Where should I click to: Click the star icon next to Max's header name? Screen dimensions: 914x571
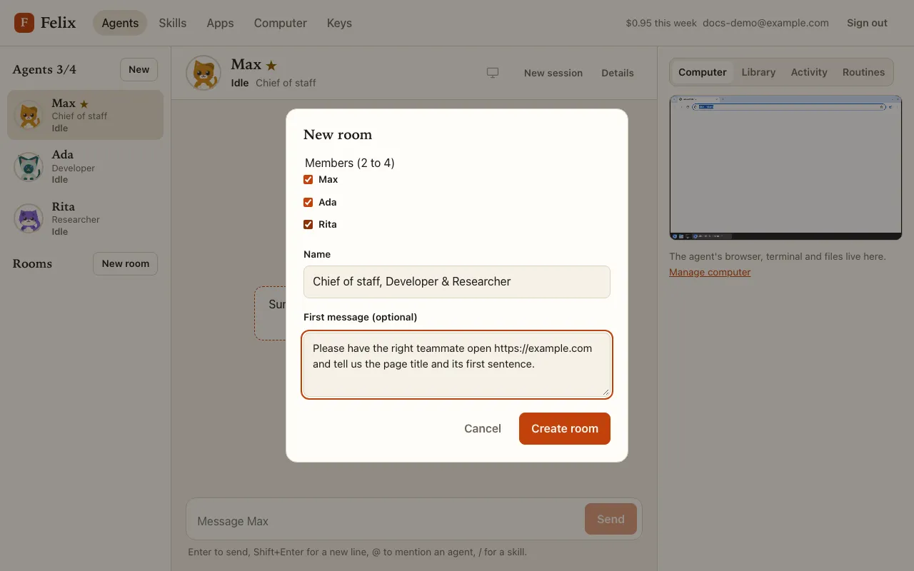[271, 65]
